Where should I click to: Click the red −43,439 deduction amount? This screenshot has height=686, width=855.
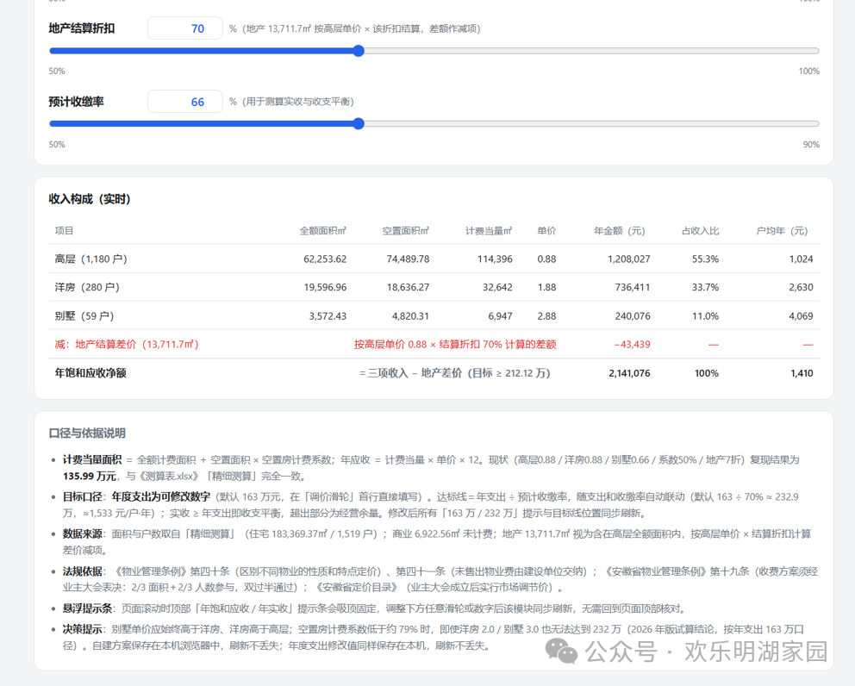(x=632, y=345)
